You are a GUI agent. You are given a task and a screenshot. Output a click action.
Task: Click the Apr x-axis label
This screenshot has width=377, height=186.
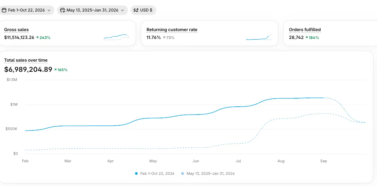[x=110, y=161]
